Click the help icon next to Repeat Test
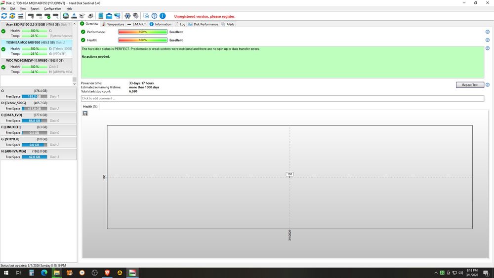The width and height of the screenshot is (494, 278). pyautogui.click(x=488, y=85)
